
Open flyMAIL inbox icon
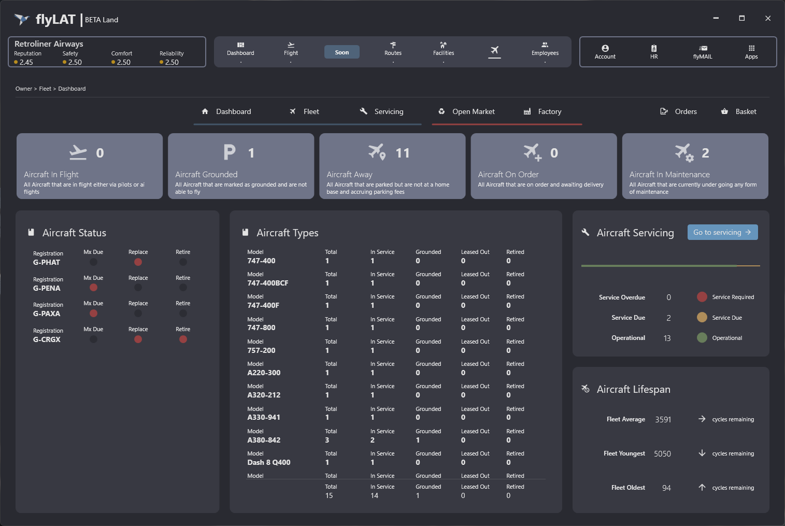[x=703, y=48]
